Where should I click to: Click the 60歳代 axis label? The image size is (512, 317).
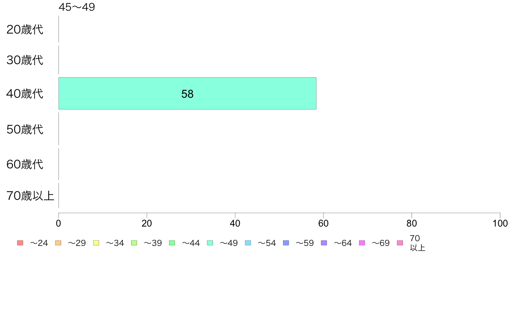pos(25,164)
